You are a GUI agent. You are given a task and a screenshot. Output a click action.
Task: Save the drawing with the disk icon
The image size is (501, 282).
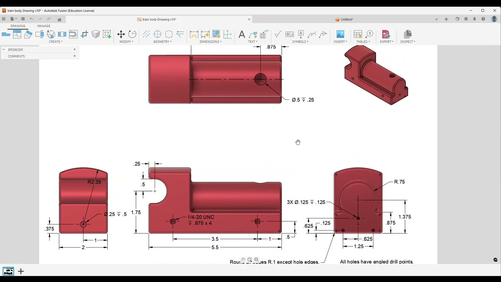(x=23, y=19)
